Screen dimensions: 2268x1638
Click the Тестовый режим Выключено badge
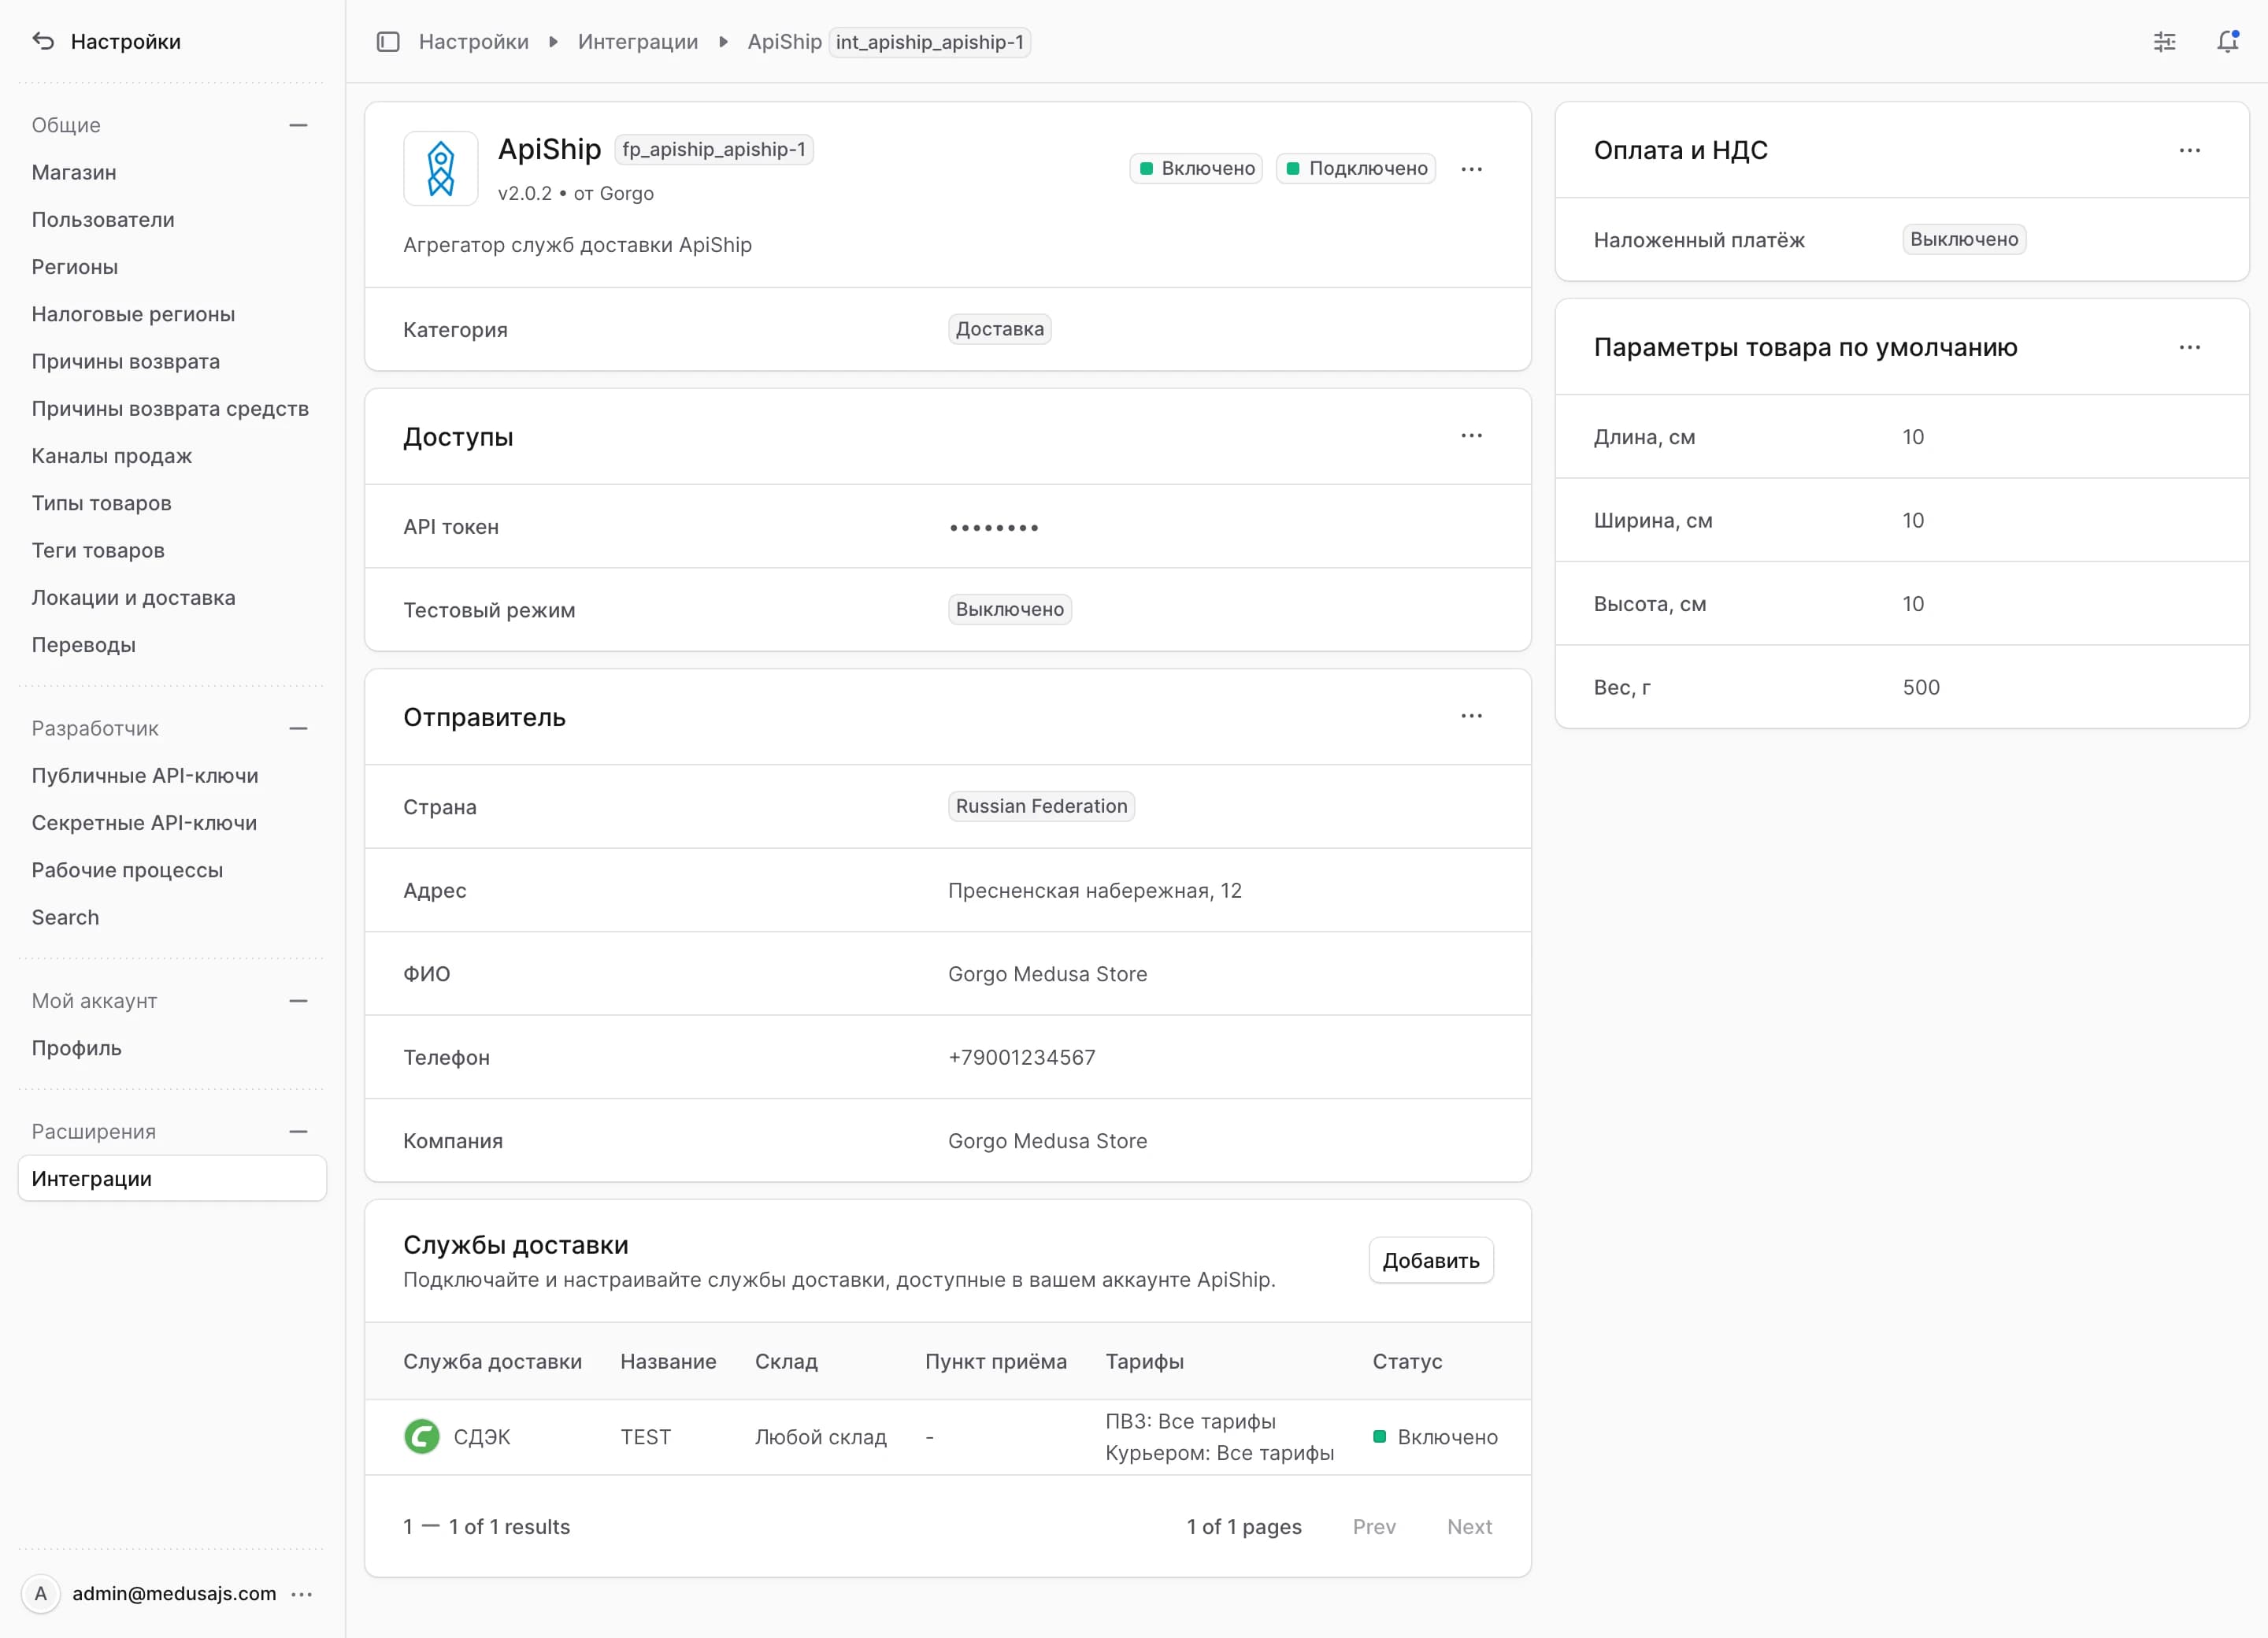(1009, 610)
